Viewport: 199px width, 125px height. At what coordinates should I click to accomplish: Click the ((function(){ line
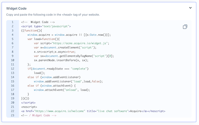tap(32, 31)
